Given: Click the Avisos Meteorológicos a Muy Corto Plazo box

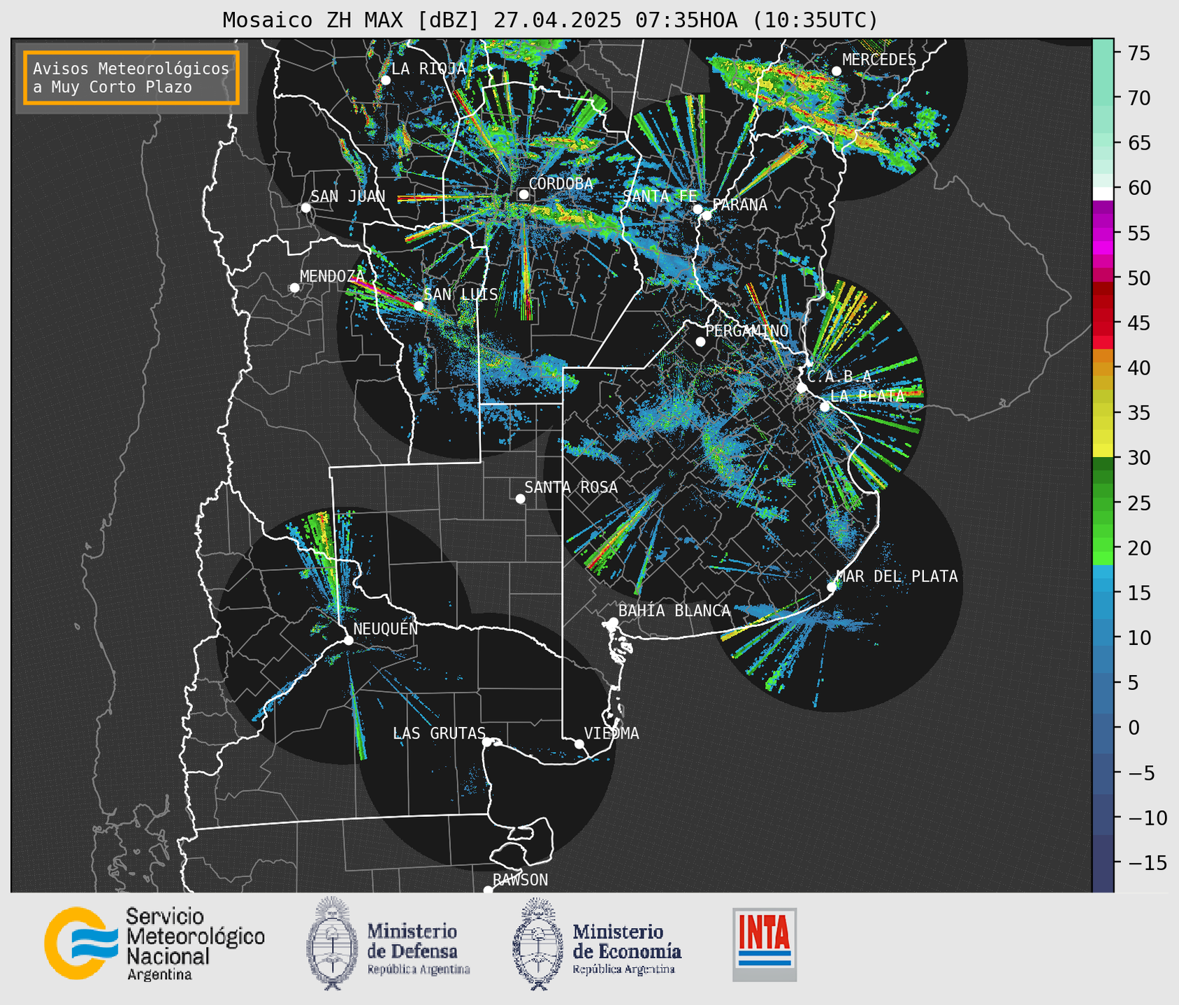Looking at the screenshot, I should (x=131, y=78).
